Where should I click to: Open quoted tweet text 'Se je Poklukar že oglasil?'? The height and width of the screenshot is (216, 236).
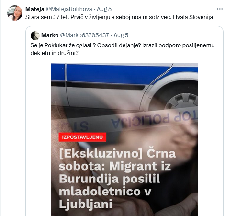(x=63, y=45)
